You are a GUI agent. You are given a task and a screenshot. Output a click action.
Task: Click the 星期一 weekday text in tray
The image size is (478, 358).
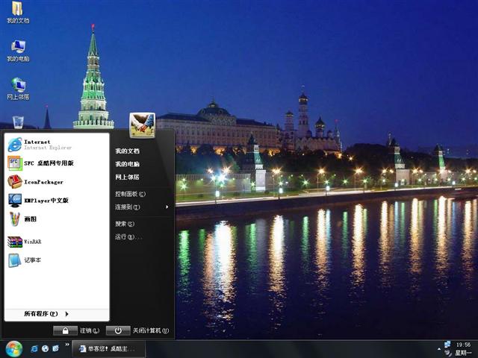463,353
